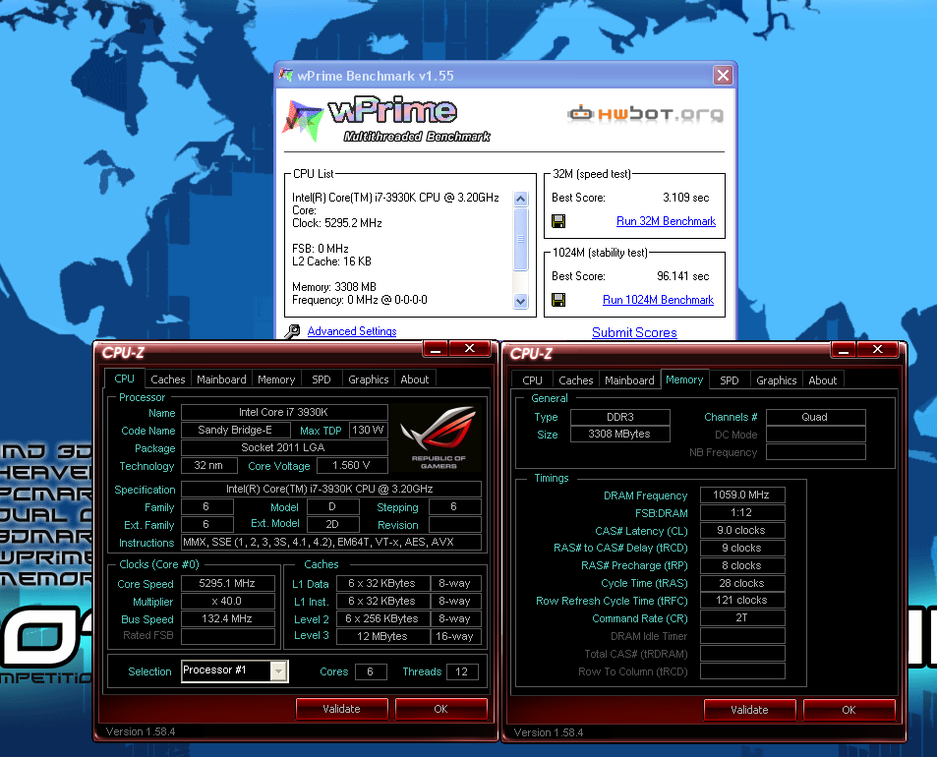
Task: Click OK in right CPU-Z Memory window
Action: coord(849,711)
